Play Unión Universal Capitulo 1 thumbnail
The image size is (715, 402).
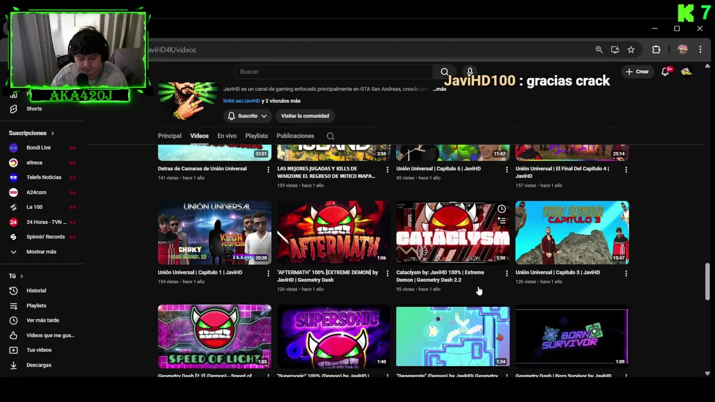tap(214, 232)
